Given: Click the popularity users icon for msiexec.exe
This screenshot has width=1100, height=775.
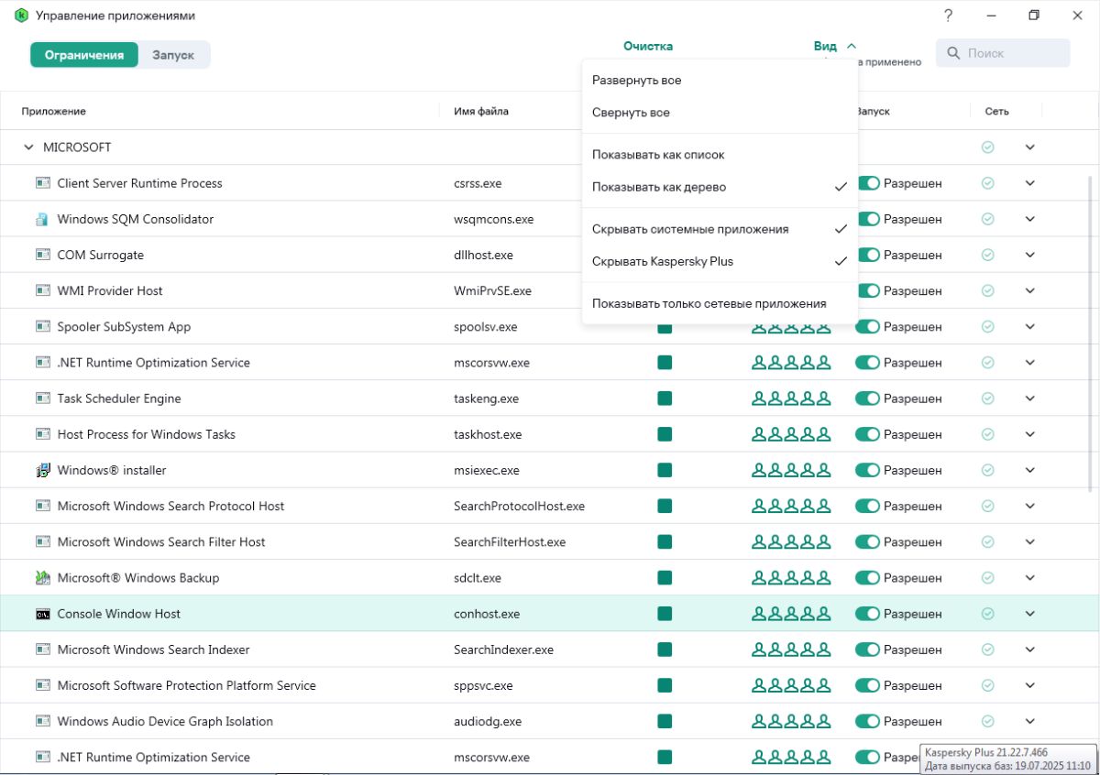Looking at the screenshot, I should point(791,471).
